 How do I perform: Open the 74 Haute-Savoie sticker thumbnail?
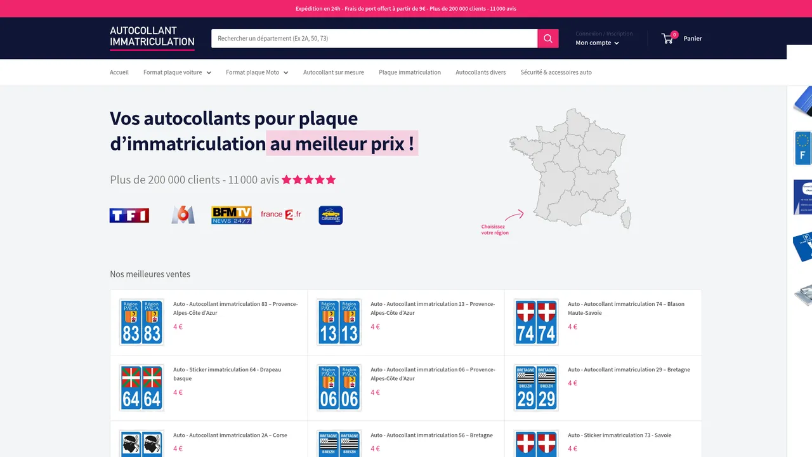tap(536, 322)
